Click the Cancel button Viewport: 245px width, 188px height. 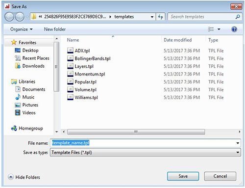point(220,176)
